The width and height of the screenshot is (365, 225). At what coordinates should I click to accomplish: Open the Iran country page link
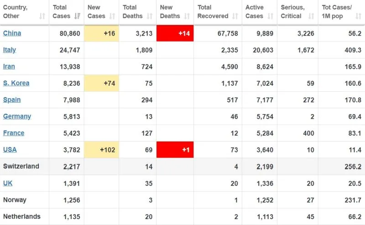(x=9, y=67)
